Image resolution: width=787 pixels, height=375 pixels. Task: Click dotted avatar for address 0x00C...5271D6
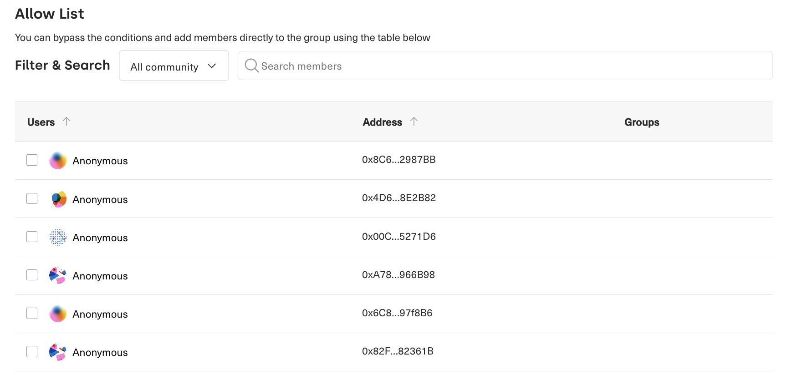click(58, 237)
